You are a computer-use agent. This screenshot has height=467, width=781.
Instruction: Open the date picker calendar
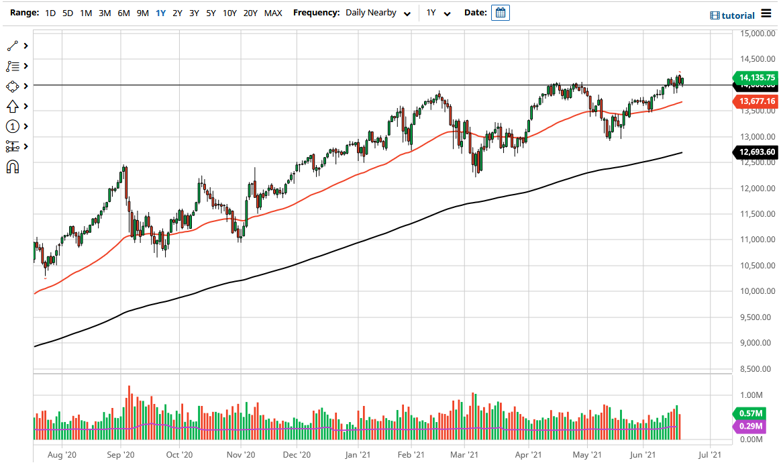tap(500, 12)
